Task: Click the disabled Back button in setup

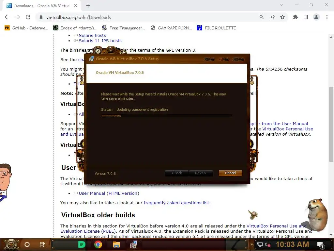Action: tap(176, 173)
